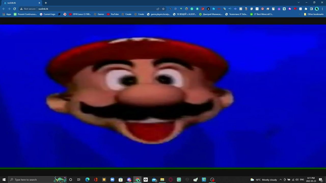Open the Дмитрий Маликов bookmark
The width and height of the screenshot is (326, 183).
pos(211,14)
